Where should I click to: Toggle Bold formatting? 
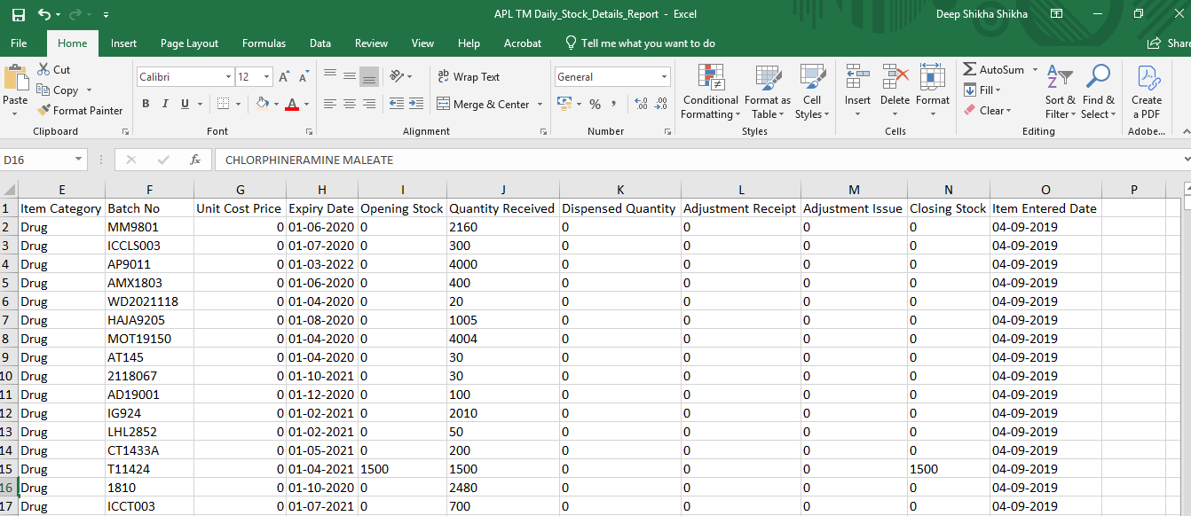tap(145, 104)
